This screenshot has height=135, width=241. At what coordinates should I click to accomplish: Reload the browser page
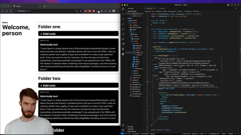coord(11,11)
